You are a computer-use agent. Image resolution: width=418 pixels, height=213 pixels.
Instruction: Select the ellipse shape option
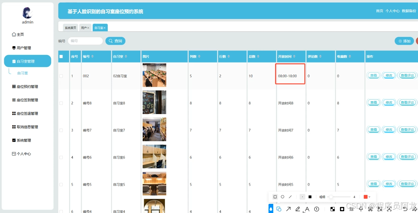(x=283, y=197)
